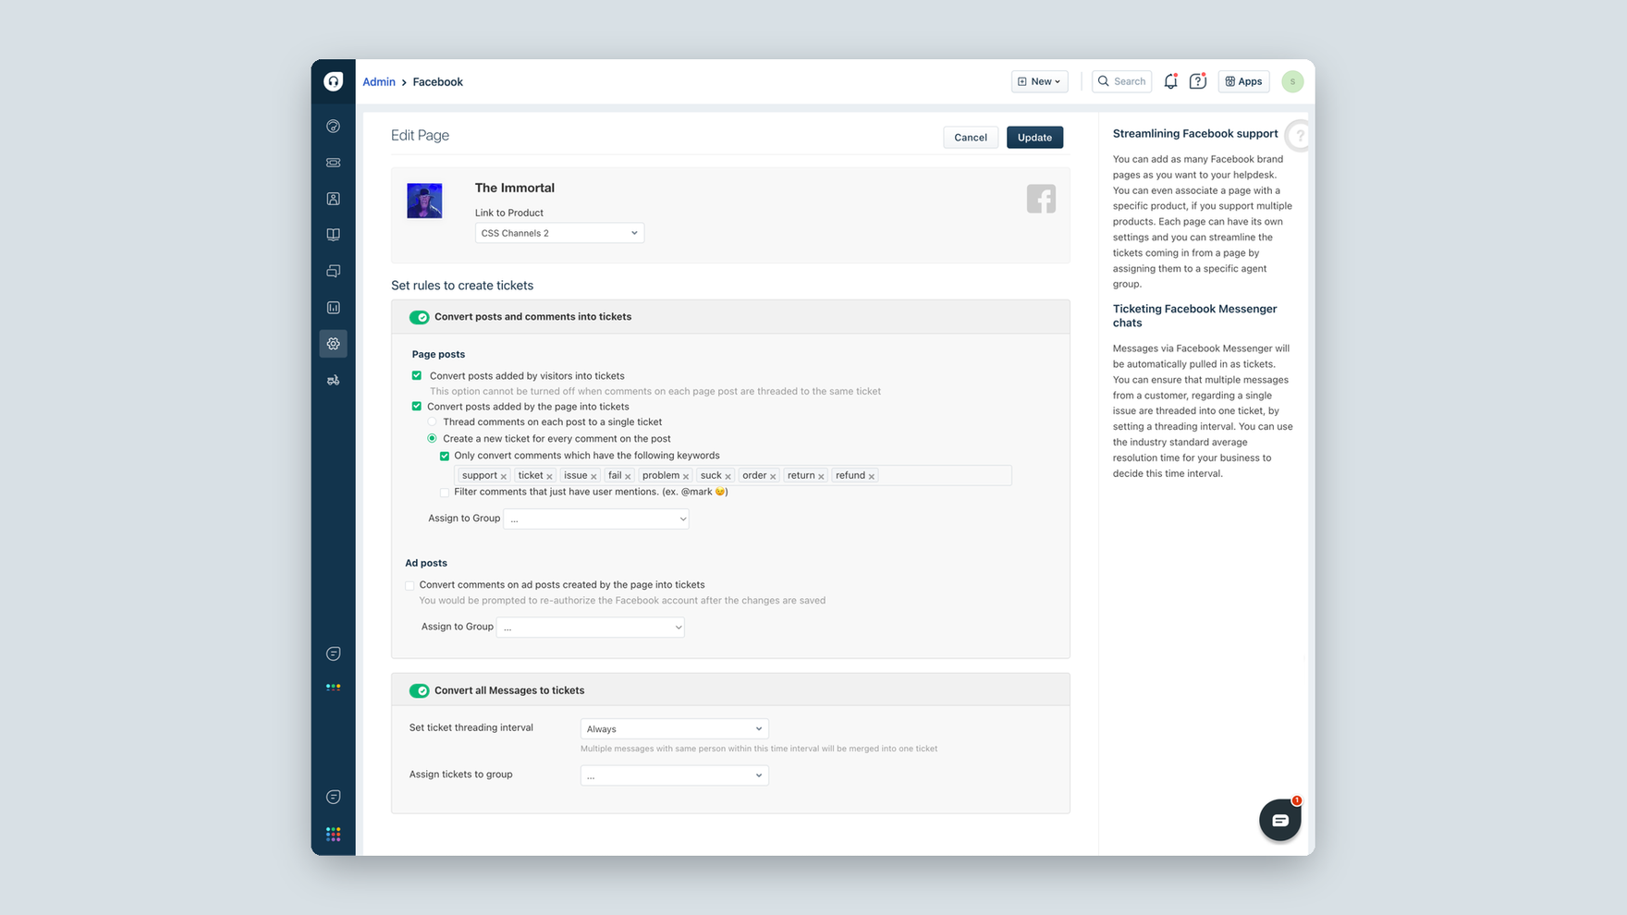
Task: Check Filter comments that just have user mentions
Action: (445, 492)
